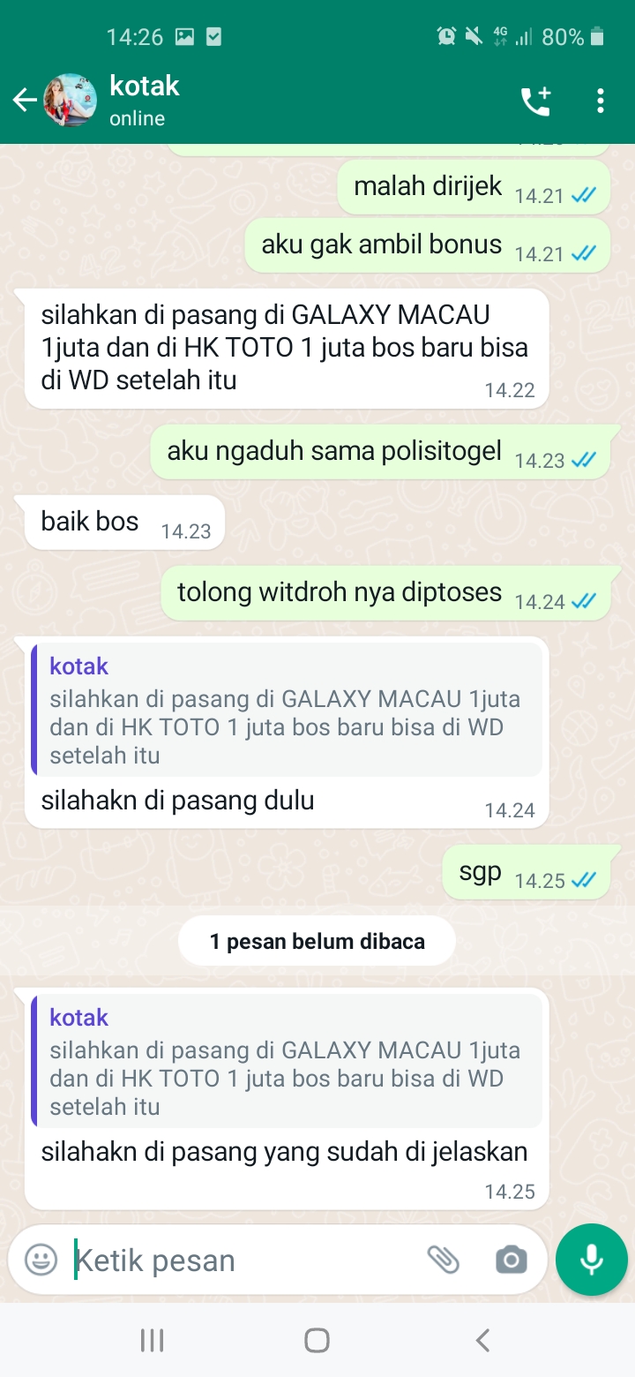Select the "aku ngaduh sama polisitogel" message
This screenshot has width=635, height=1377.
point(380,453)
